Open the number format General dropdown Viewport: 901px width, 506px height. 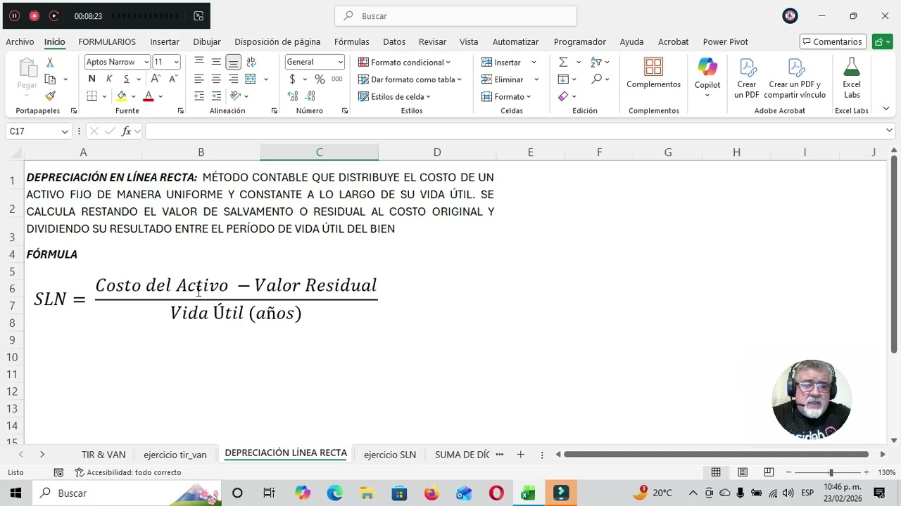[340, 62]
